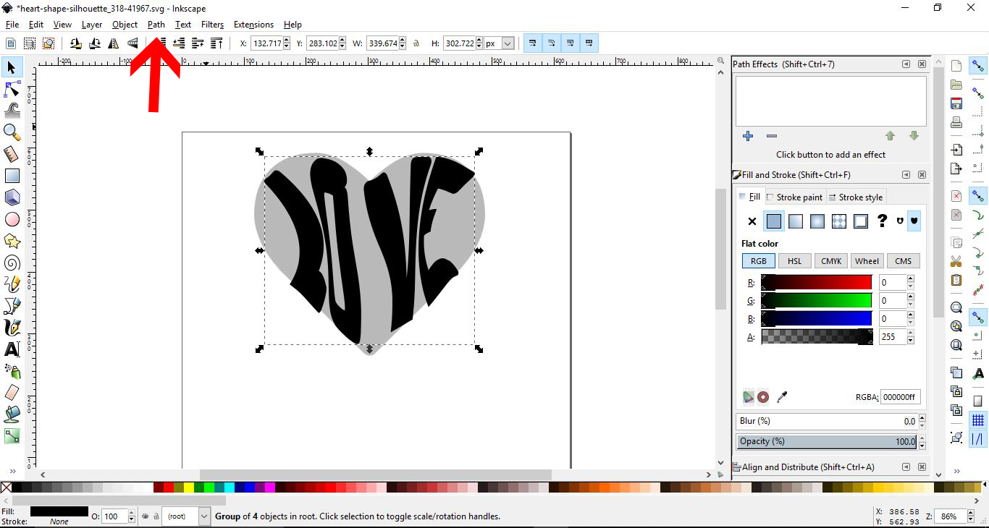Toggle the width-height aspect ratio lock

coord(416,43)
